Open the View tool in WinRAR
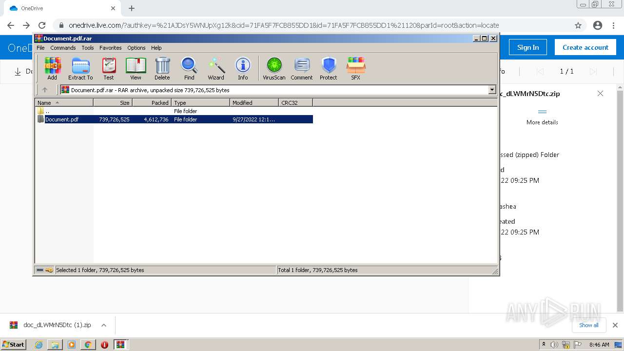The width and height of the screenshot is (624, 351). click(136, 68)
